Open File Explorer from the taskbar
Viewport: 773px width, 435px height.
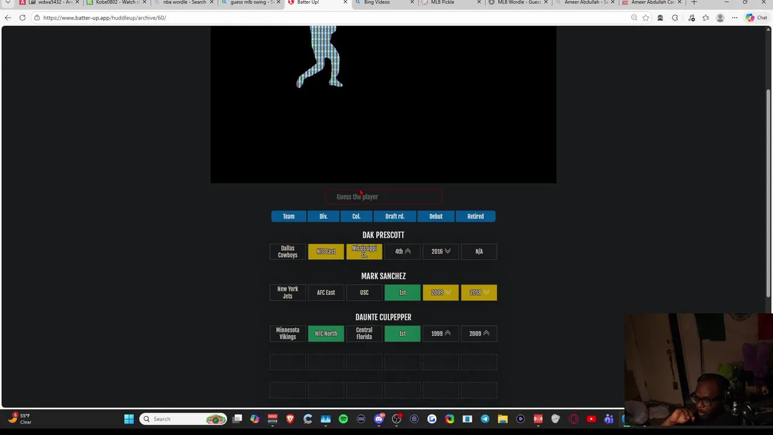click(502, 419)
